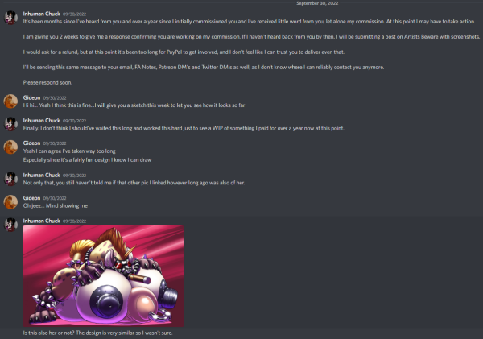
Task: Click the September 30, 2022 date divider
Action: (x=317, y=3)
